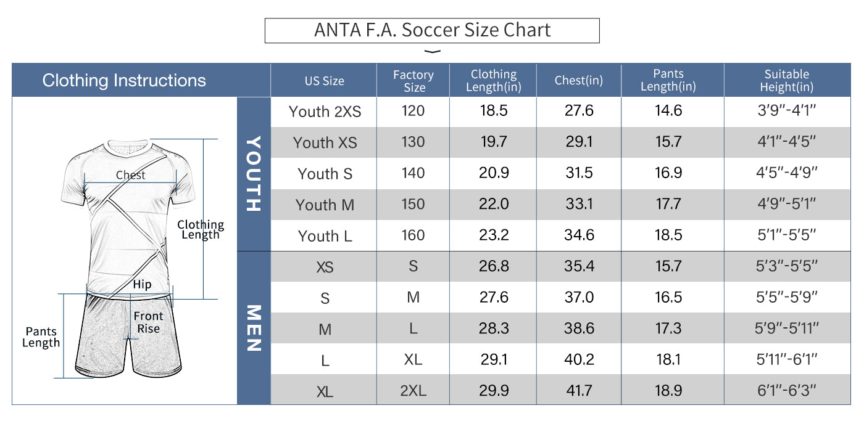Click the Chest(in) column header
The image size is (864, 421).
(x=578, y=81)
